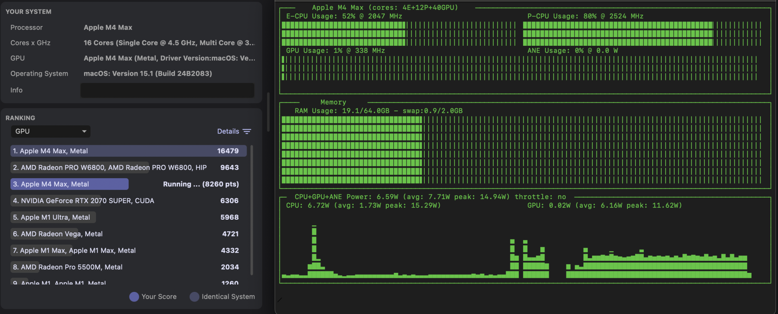Click the Processor value Apple M4 Max
This screenshot has height=314, width=778.
[x=108, y=28]
